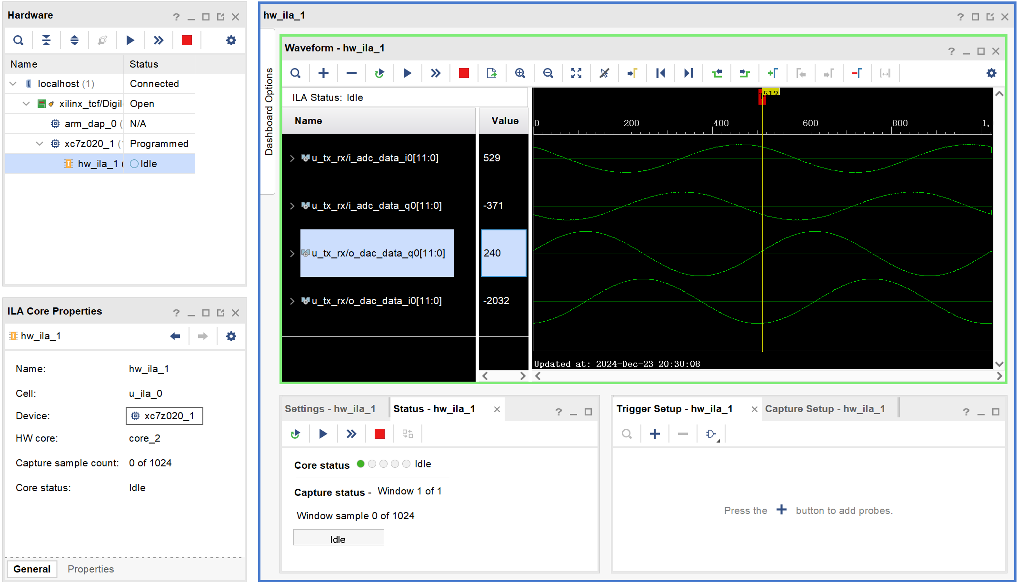Viewport: 1017px width, 582px height.
Task: Expand u_tx_rx/o_dac_data_i0 bus signal
Action: coord(292,301)
